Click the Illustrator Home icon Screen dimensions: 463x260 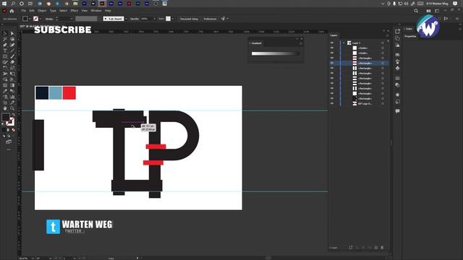(12, 11)
